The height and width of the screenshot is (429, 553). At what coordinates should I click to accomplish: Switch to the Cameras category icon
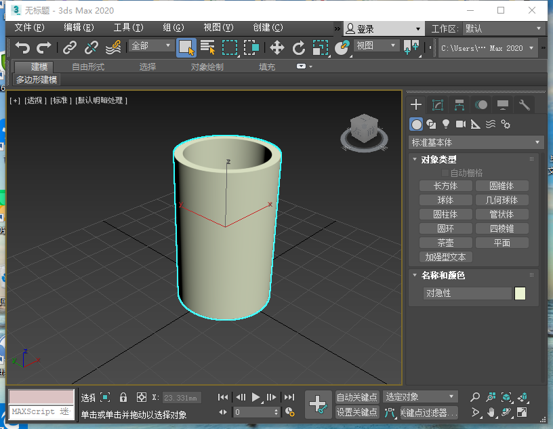pos(461,124)
